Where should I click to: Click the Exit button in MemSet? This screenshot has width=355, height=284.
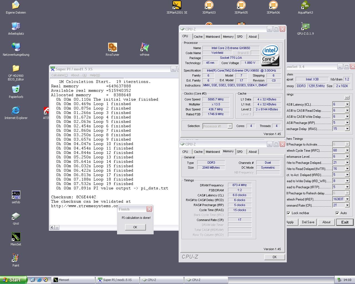(345, 222)
